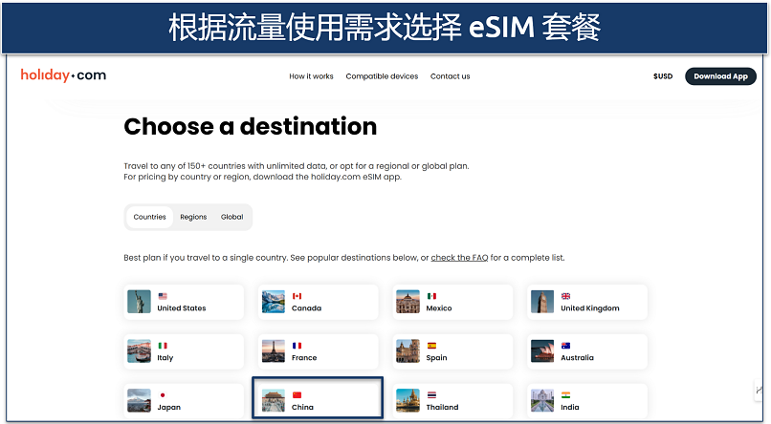Open the How it works page
The width and height of the screenshot is (771, 424).
[x=311, y=76]
